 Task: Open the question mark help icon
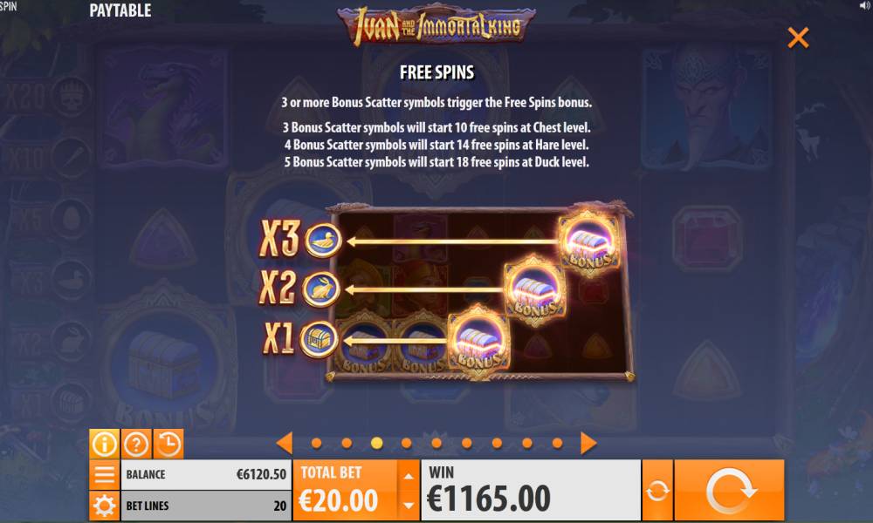click(x=136, y=444)
